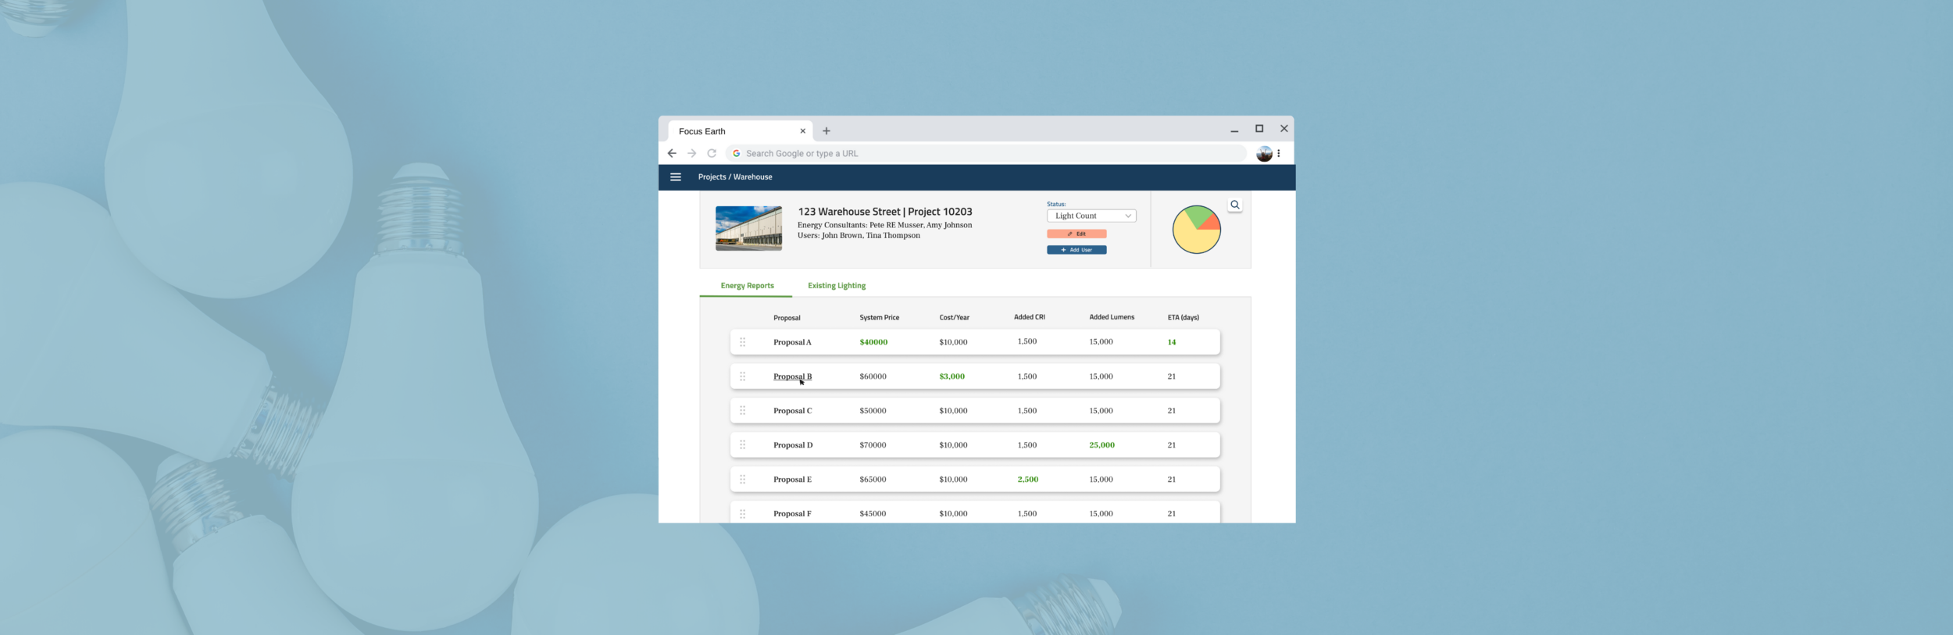
Task: Click the project title 123 Warehouse Street
Action: (x=885, y=212)
